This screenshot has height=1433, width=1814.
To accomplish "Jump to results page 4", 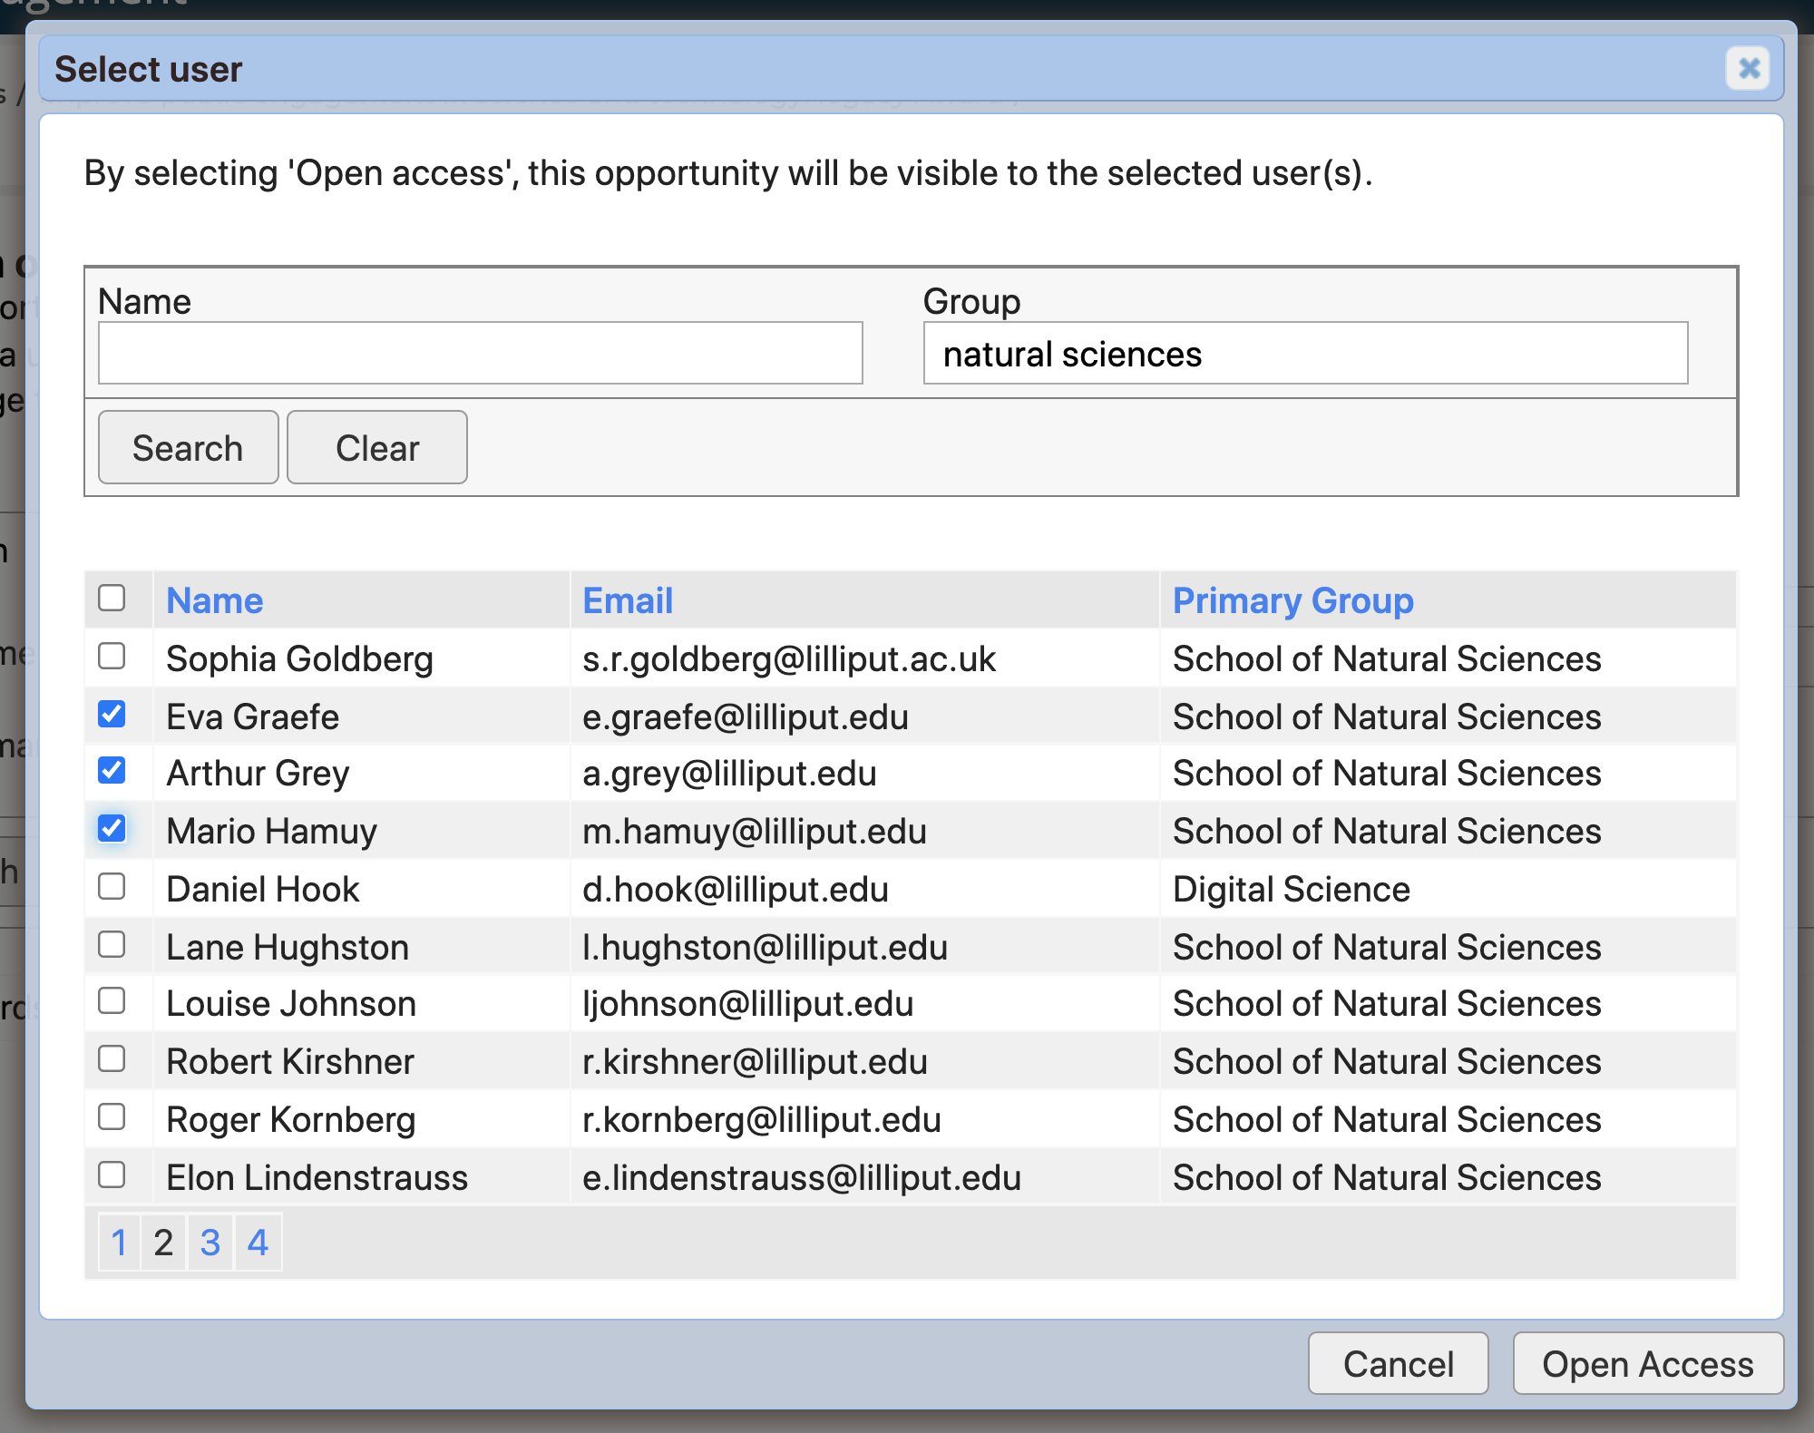I will pyautogui.click(x=258, y=1243).
